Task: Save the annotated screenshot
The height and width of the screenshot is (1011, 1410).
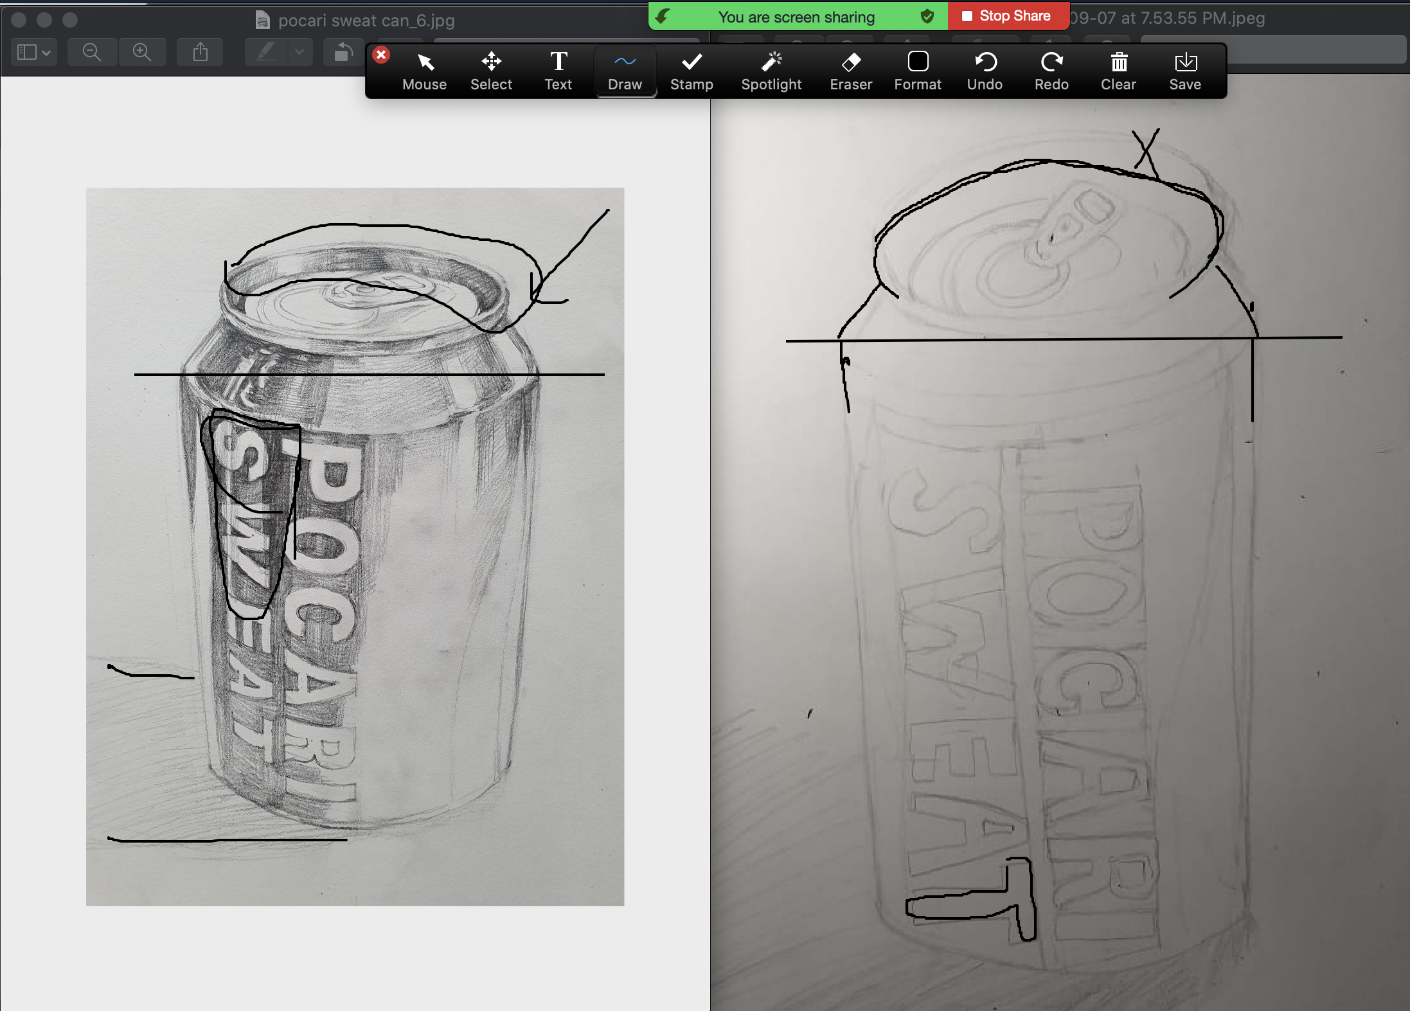Action: [x=1185, y=72]
